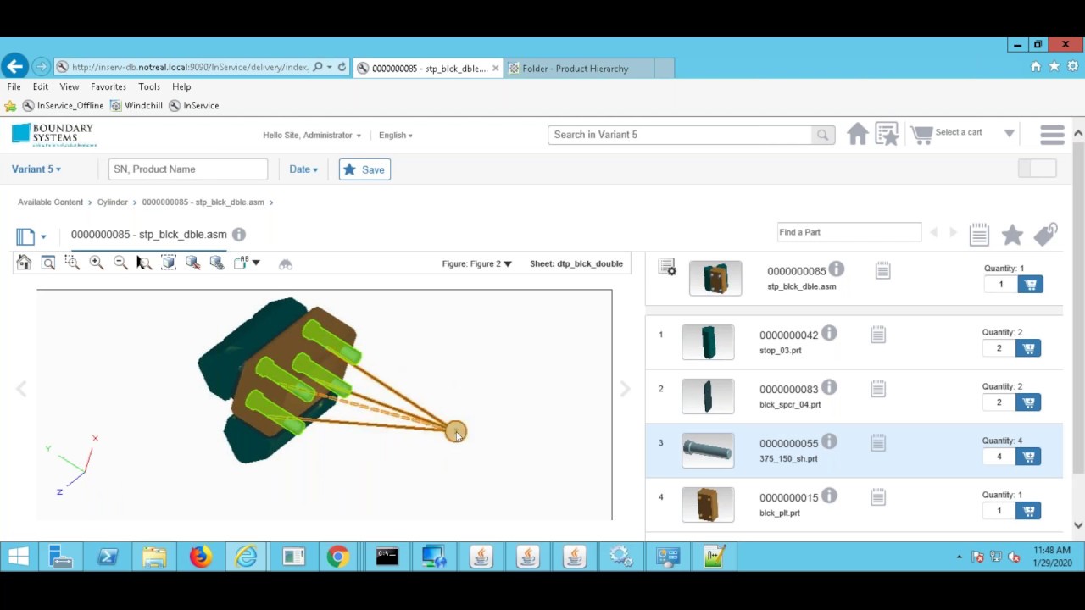Image resolution: width=1085 pixels, height=610 pixels.
Task: Expand the Select a cart dropdown arrow
Action: [1009, 133]
